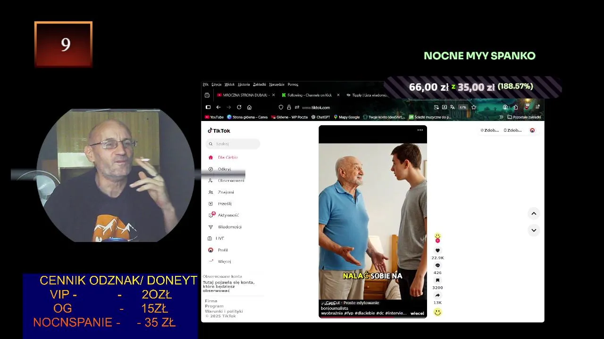The height and width of the screenshot is (339, 604).
Task: Open the translate page icon
Action: (452, 107)
